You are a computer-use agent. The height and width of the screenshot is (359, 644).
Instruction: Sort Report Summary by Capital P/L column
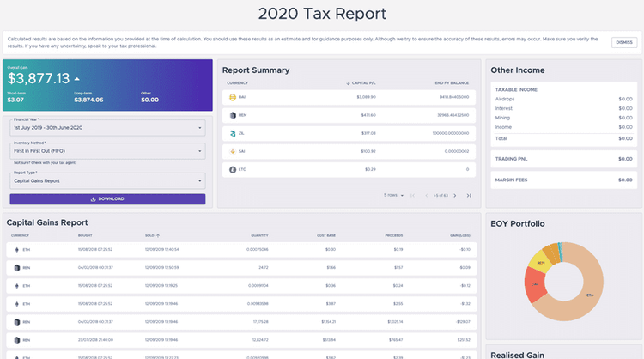360,83
